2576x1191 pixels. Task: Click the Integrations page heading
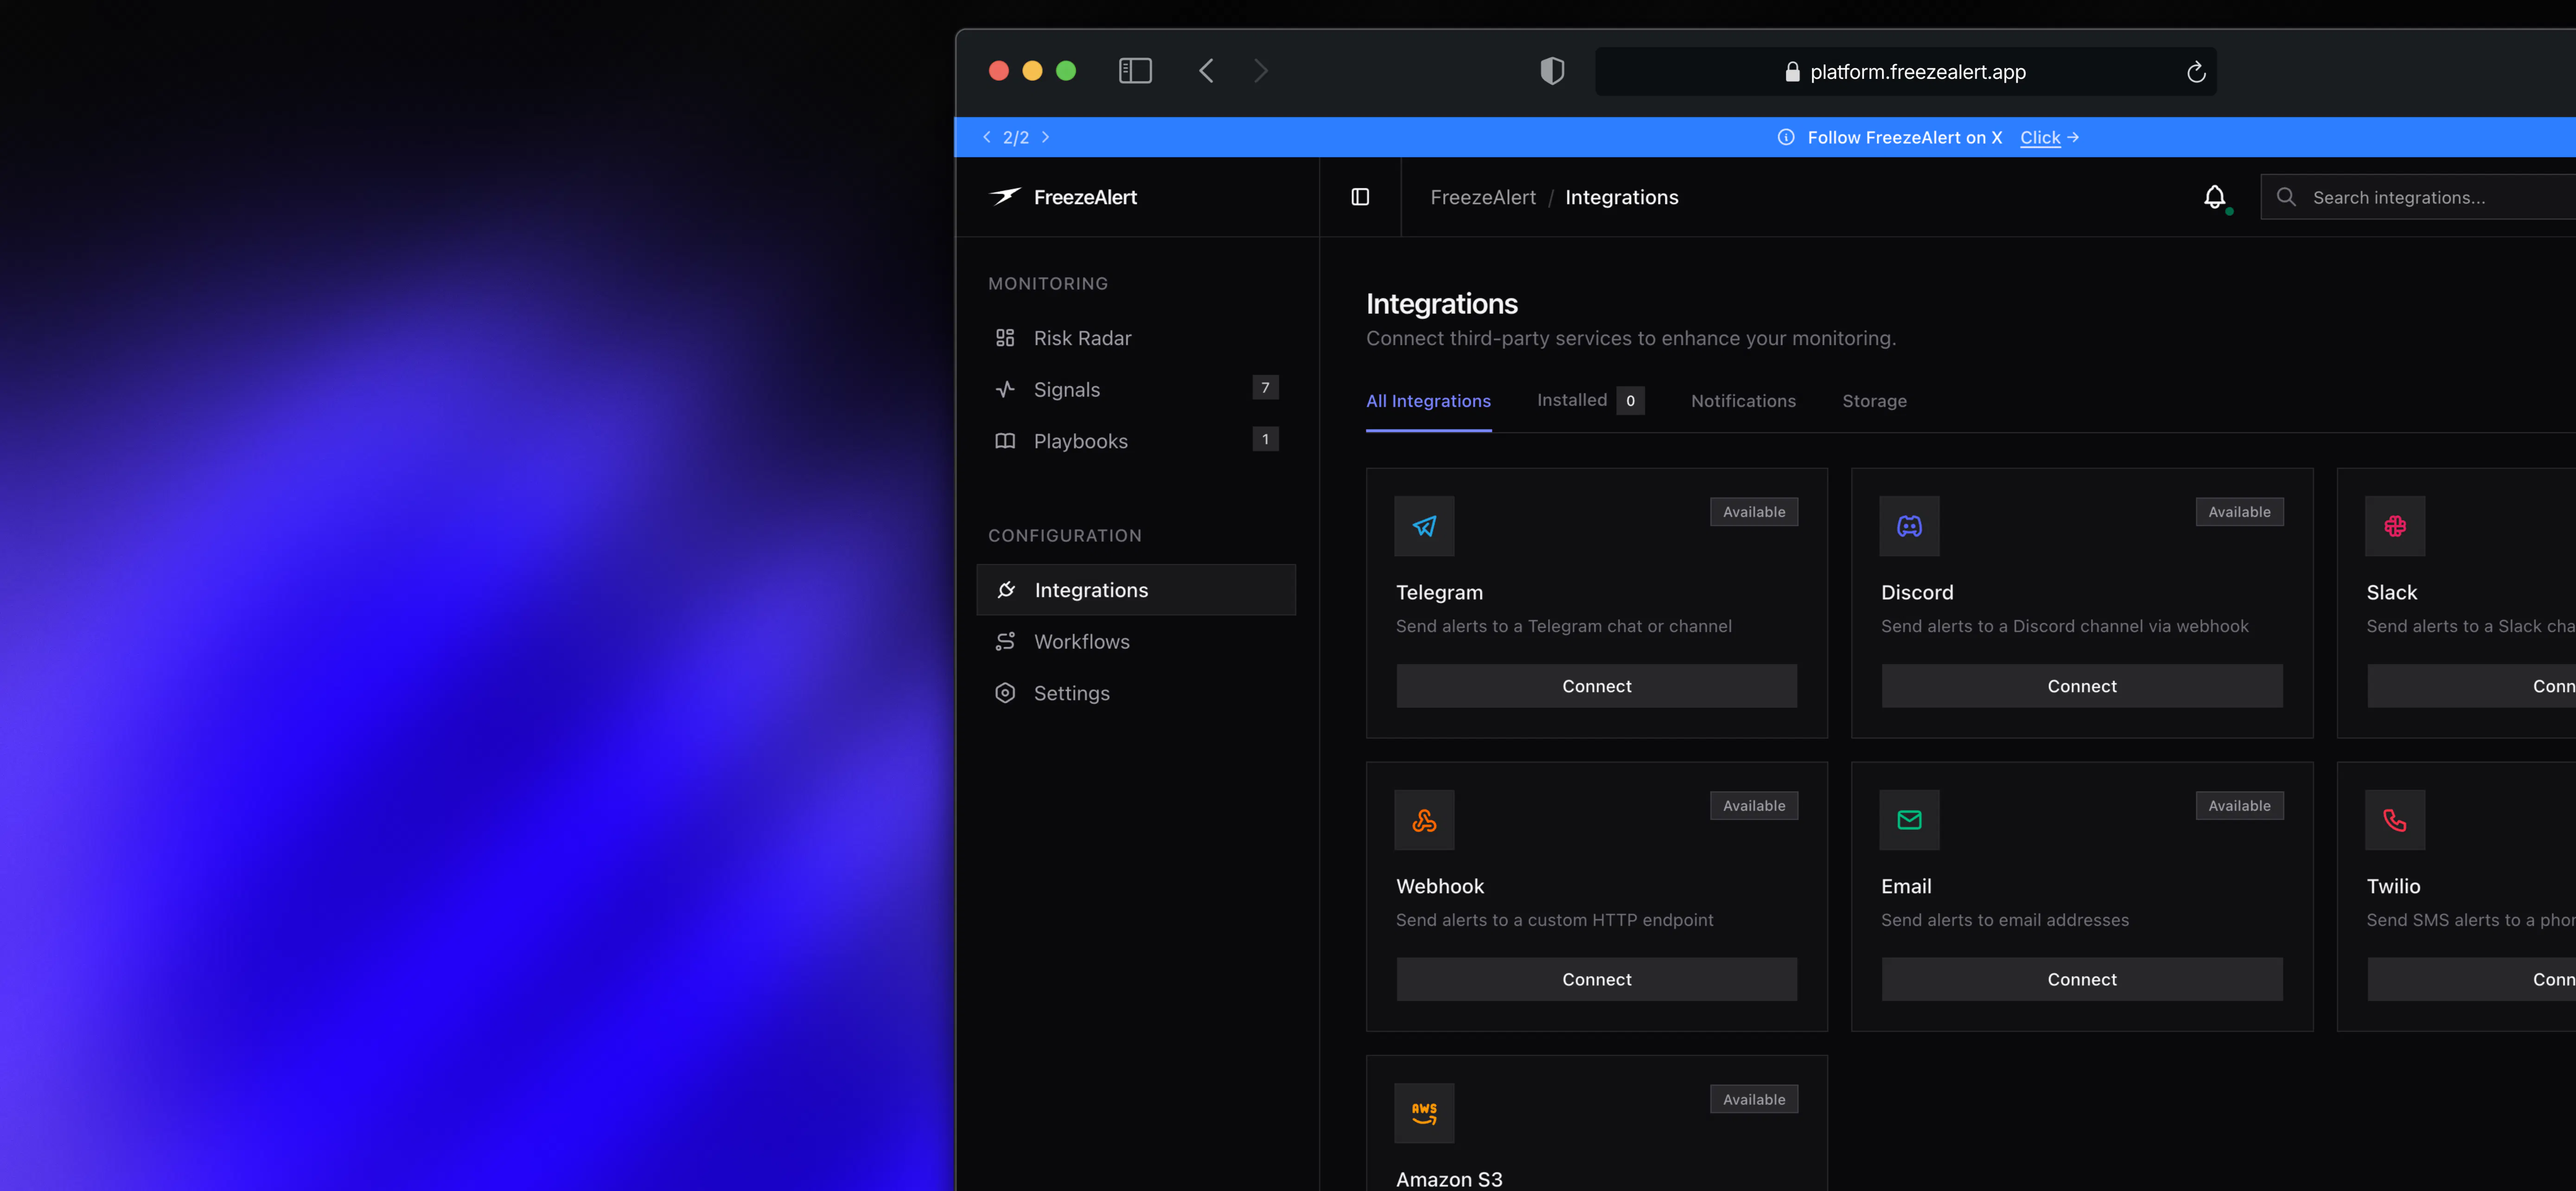coord(1442,303)
